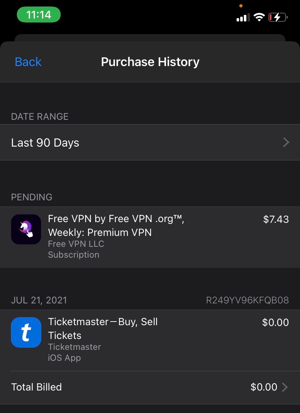Tap the Free VPN unicorn app icon
Viewport: 300px width, 413px height.
coord(26,229)
